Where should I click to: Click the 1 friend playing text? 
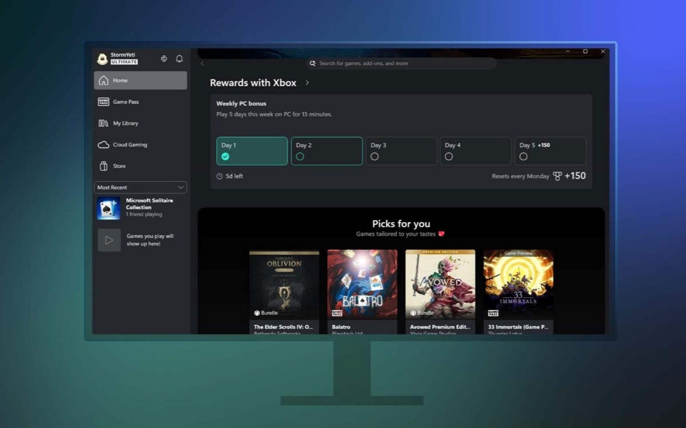pyautogui.click(x=144, y=215)
